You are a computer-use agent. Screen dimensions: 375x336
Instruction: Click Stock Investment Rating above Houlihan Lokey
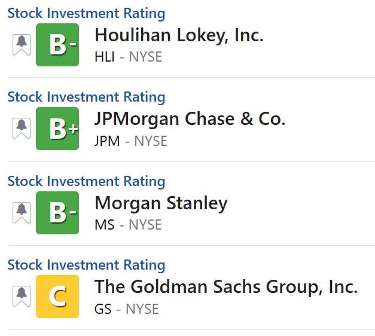pyautogui.click(x=86, y=13)
